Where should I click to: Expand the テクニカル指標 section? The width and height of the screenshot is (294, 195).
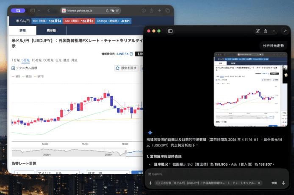pyautogui.click(x=25, y=68)
